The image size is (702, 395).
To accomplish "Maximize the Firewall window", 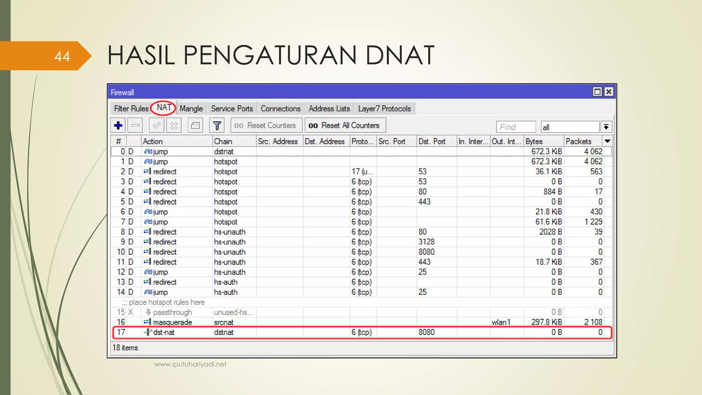I will point(597,92).
